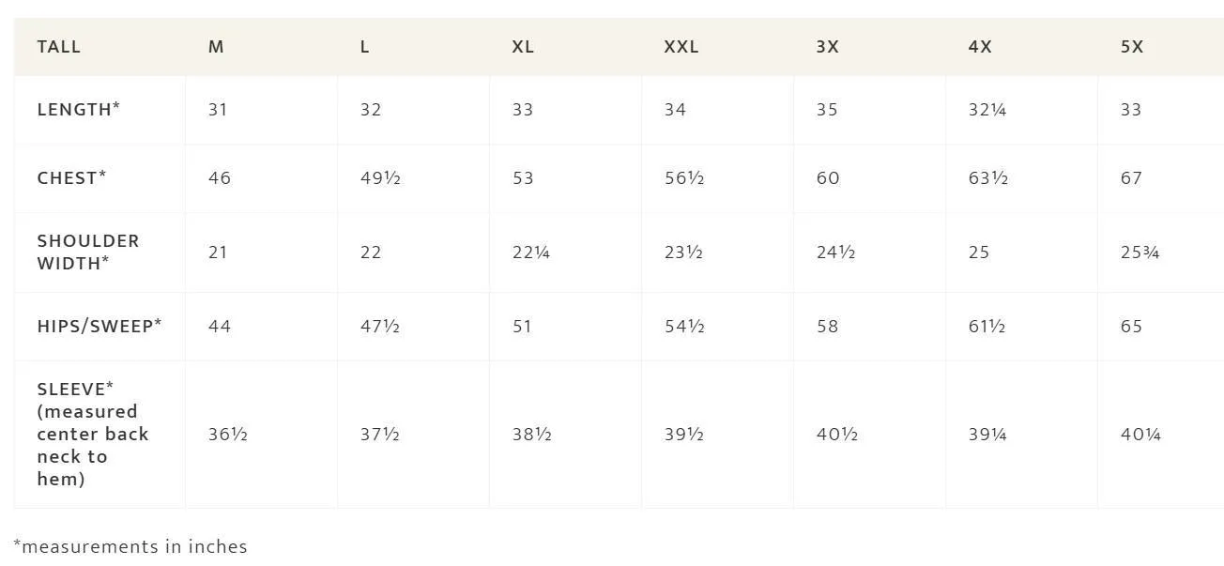Select the M size column header
Screen dimensions: 1224x566
(x=216, y=47)
